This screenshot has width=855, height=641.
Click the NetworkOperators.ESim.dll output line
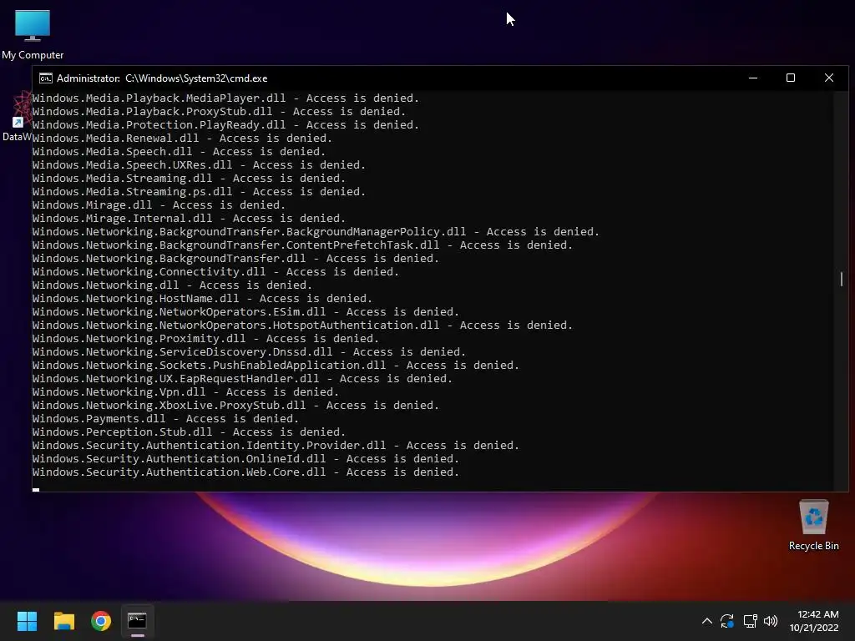(x=246, y=312)
